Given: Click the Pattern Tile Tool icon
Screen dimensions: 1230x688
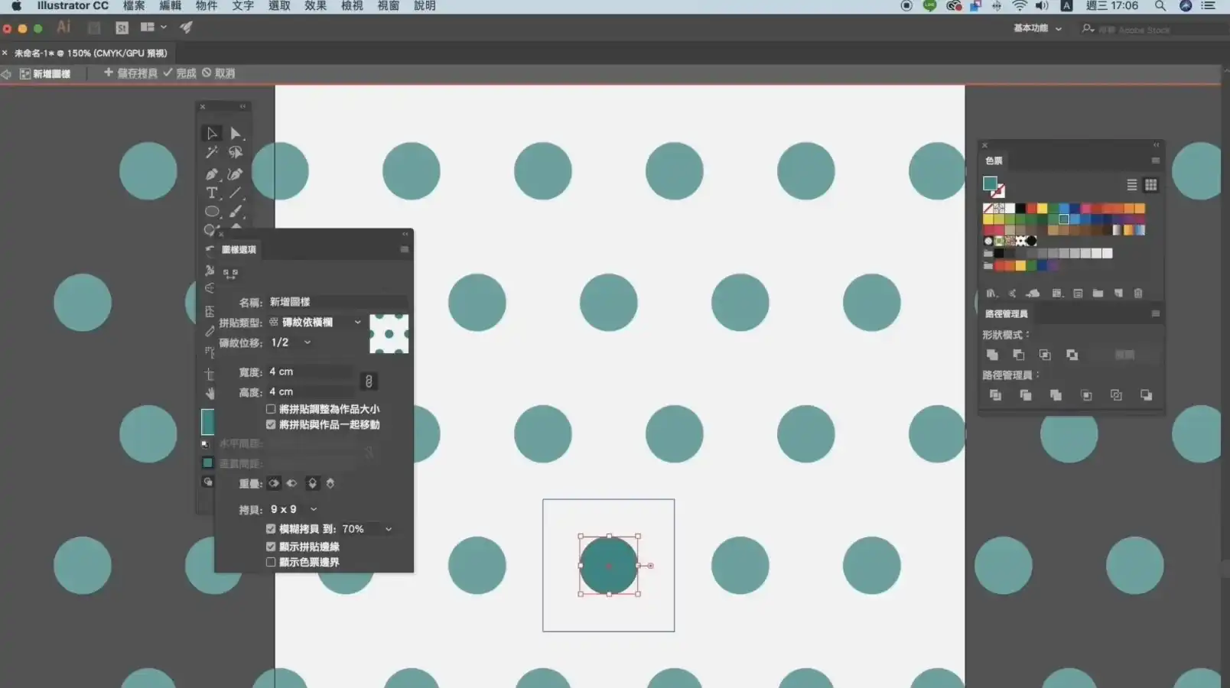Looking at the screenshot, I should (230, 273).
